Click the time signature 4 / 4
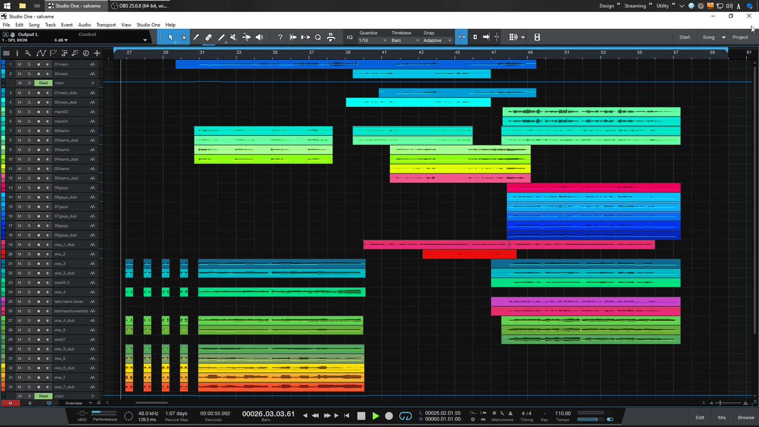The width and height of the screenshot is (759, 427). tap(526, 413)
